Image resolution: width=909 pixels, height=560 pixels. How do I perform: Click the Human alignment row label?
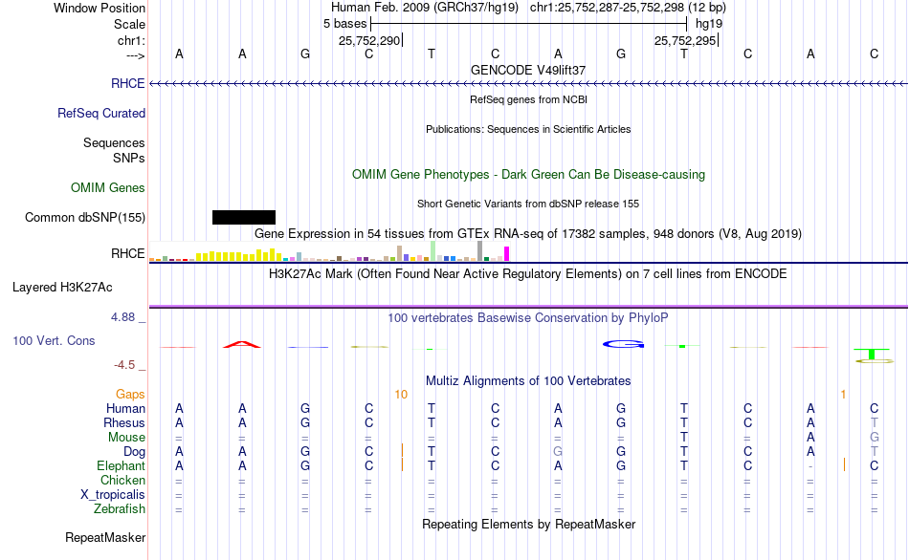[125, 409]
